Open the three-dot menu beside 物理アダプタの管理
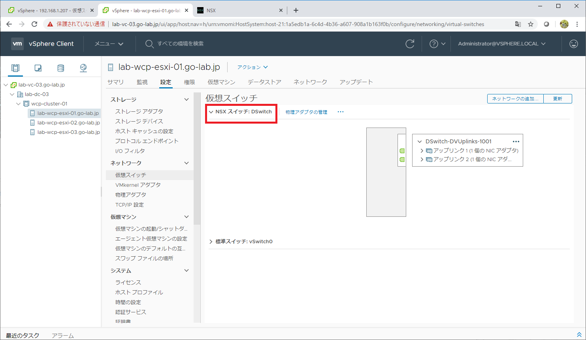Screen dimensions: 586x340 [x=341, y=112]
